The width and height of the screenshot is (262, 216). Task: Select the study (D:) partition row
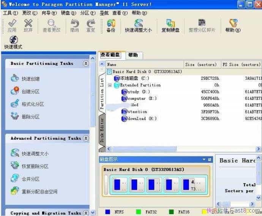pos(139,92)
